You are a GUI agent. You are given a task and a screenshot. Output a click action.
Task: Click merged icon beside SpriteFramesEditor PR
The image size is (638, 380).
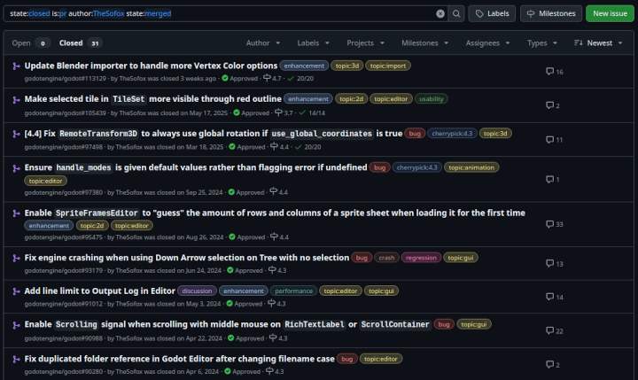coord(16,213)
